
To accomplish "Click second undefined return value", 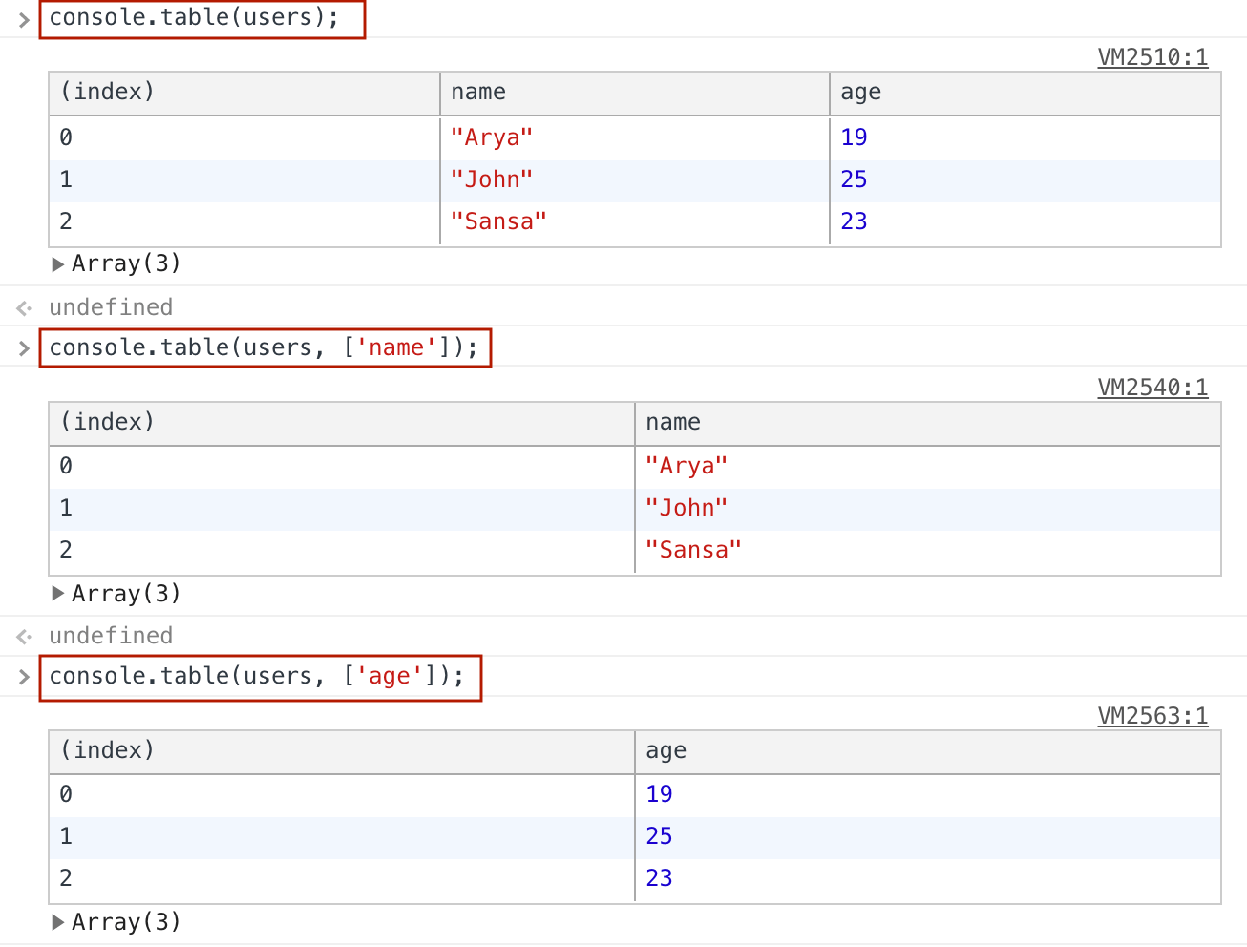I will 111,636.
